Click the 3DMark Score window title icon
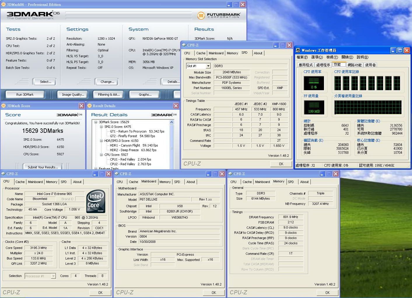This screenshot has height=298, width=412. tap(3, 106)
